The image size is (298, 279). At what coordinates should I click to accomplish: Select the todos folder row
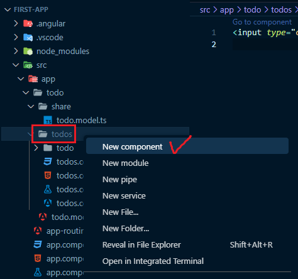[95, 134]
